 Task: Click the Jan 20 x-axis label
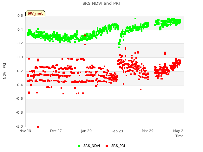tap(86, 131)
